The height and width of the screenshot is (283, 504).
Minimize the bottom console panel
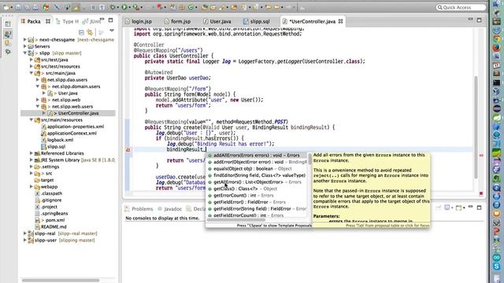pos(470,207)
